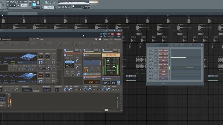This screenshot has width=223, height=125.
Task: Toggle the Filter module enable checkbox
Action: click(84, 55)
